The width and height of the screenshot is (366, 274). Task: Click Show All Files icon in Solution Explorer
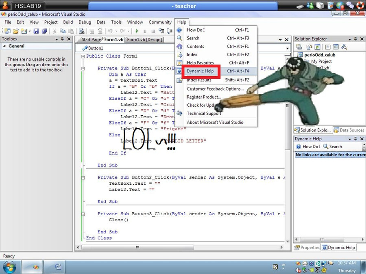click(x=309, y=47)
